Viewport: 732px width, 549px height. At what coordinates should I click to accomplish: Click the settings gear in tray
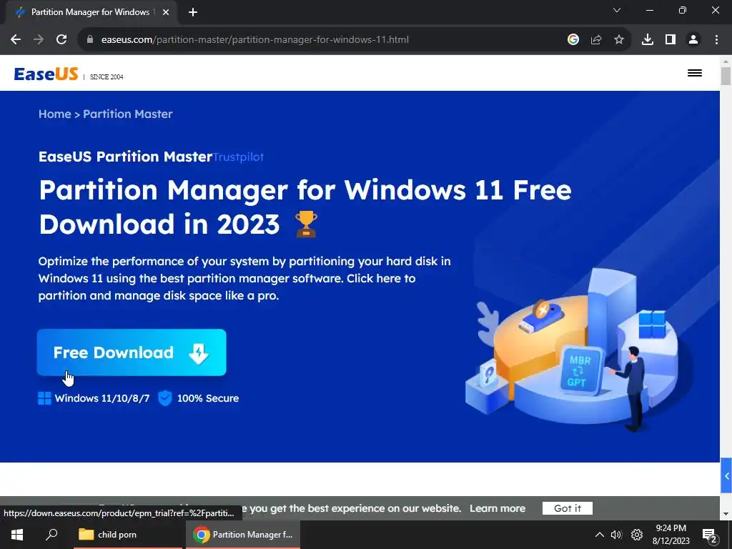[x=637, y=535]
